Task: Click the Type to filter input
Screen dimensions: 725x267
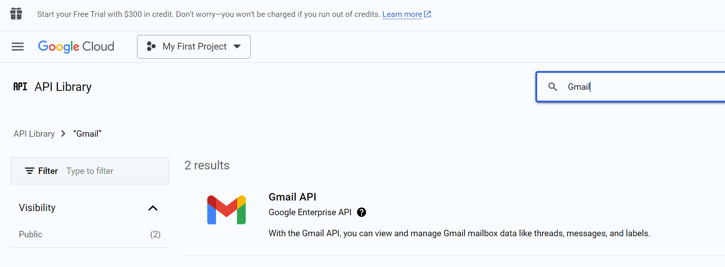Action: point(113,171)
